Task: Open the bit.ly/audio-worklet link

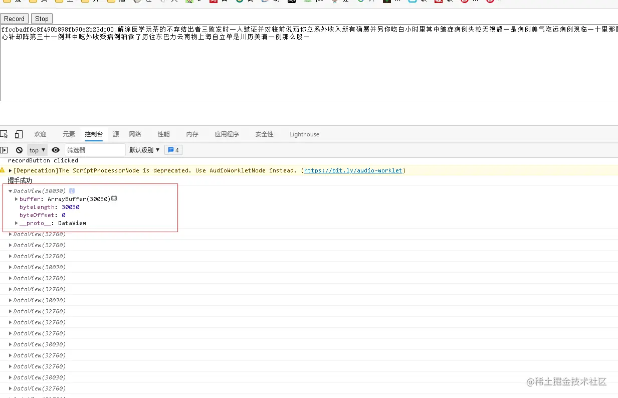Action: click(353, 170)
